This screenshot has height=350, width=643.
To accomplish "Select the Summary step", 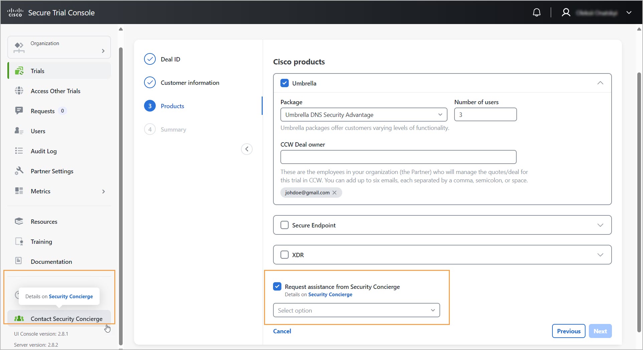I will pyautogui.click(x=173, y=129).
